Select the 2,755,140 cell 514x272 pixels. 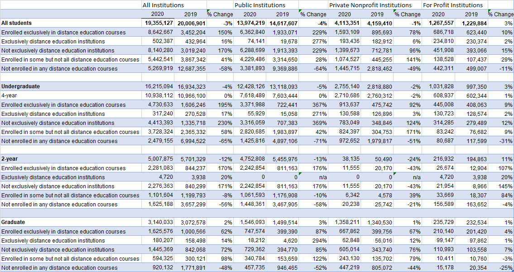tap(344, 86)
